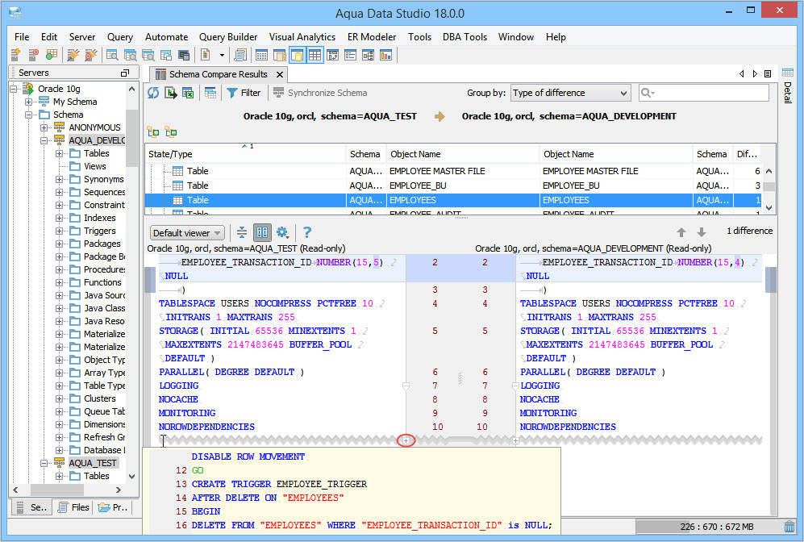Toggle the highlighted yellow panel toolbar button

point(297,56)
